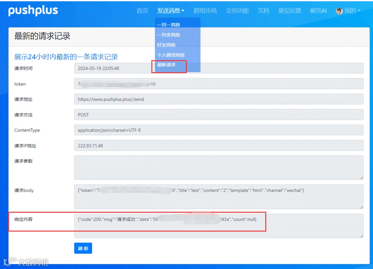Click the resize handle of 请求body textarea

[361, 207]
